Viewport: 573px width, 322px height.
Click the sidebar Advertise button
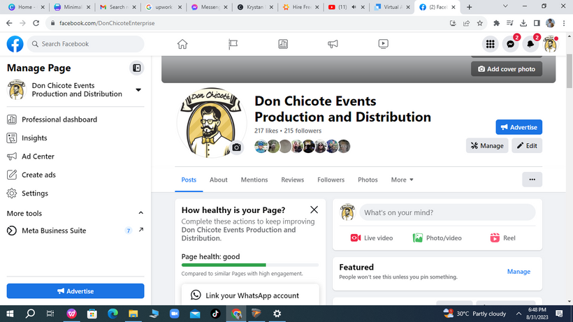coord(75,291)
